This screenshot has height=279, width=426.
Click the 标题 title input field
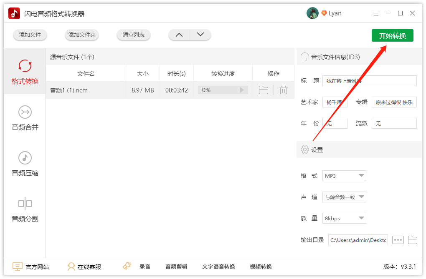click(x=369, y=80)
